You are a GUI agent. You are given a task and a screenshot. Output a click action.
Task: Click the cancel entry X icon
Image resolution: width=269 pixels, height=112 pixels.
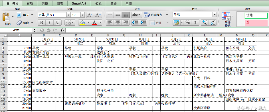pos(42,30)
